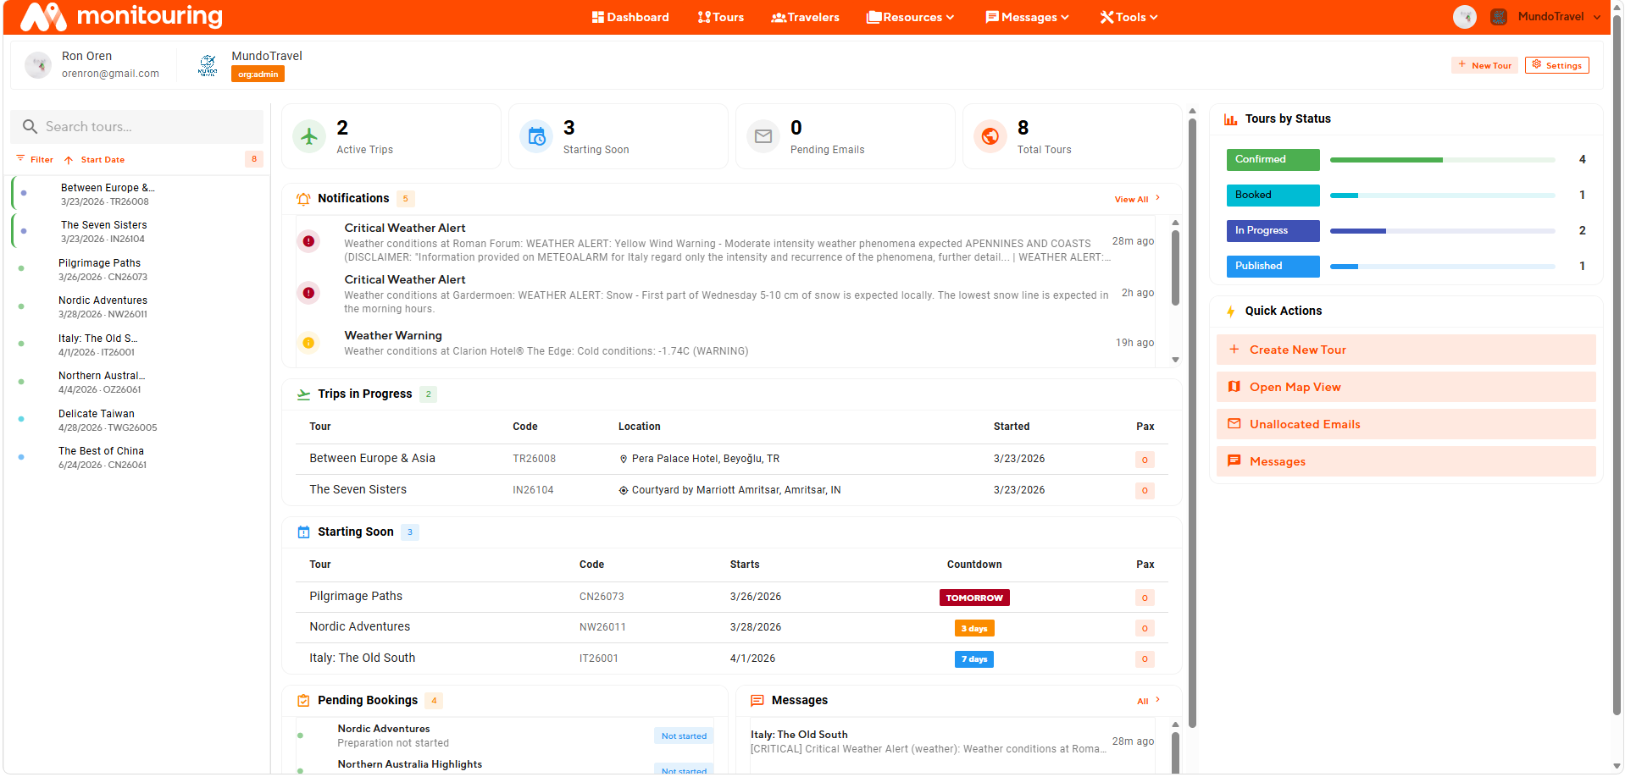Go to the Tours menu item

tap(720, 17)
